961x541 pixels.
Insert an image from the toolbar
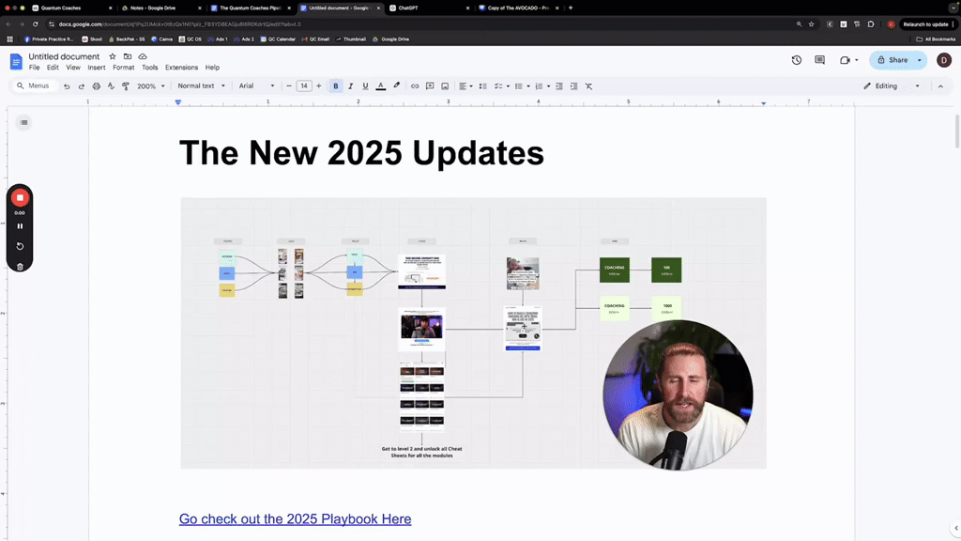[444, 85]
